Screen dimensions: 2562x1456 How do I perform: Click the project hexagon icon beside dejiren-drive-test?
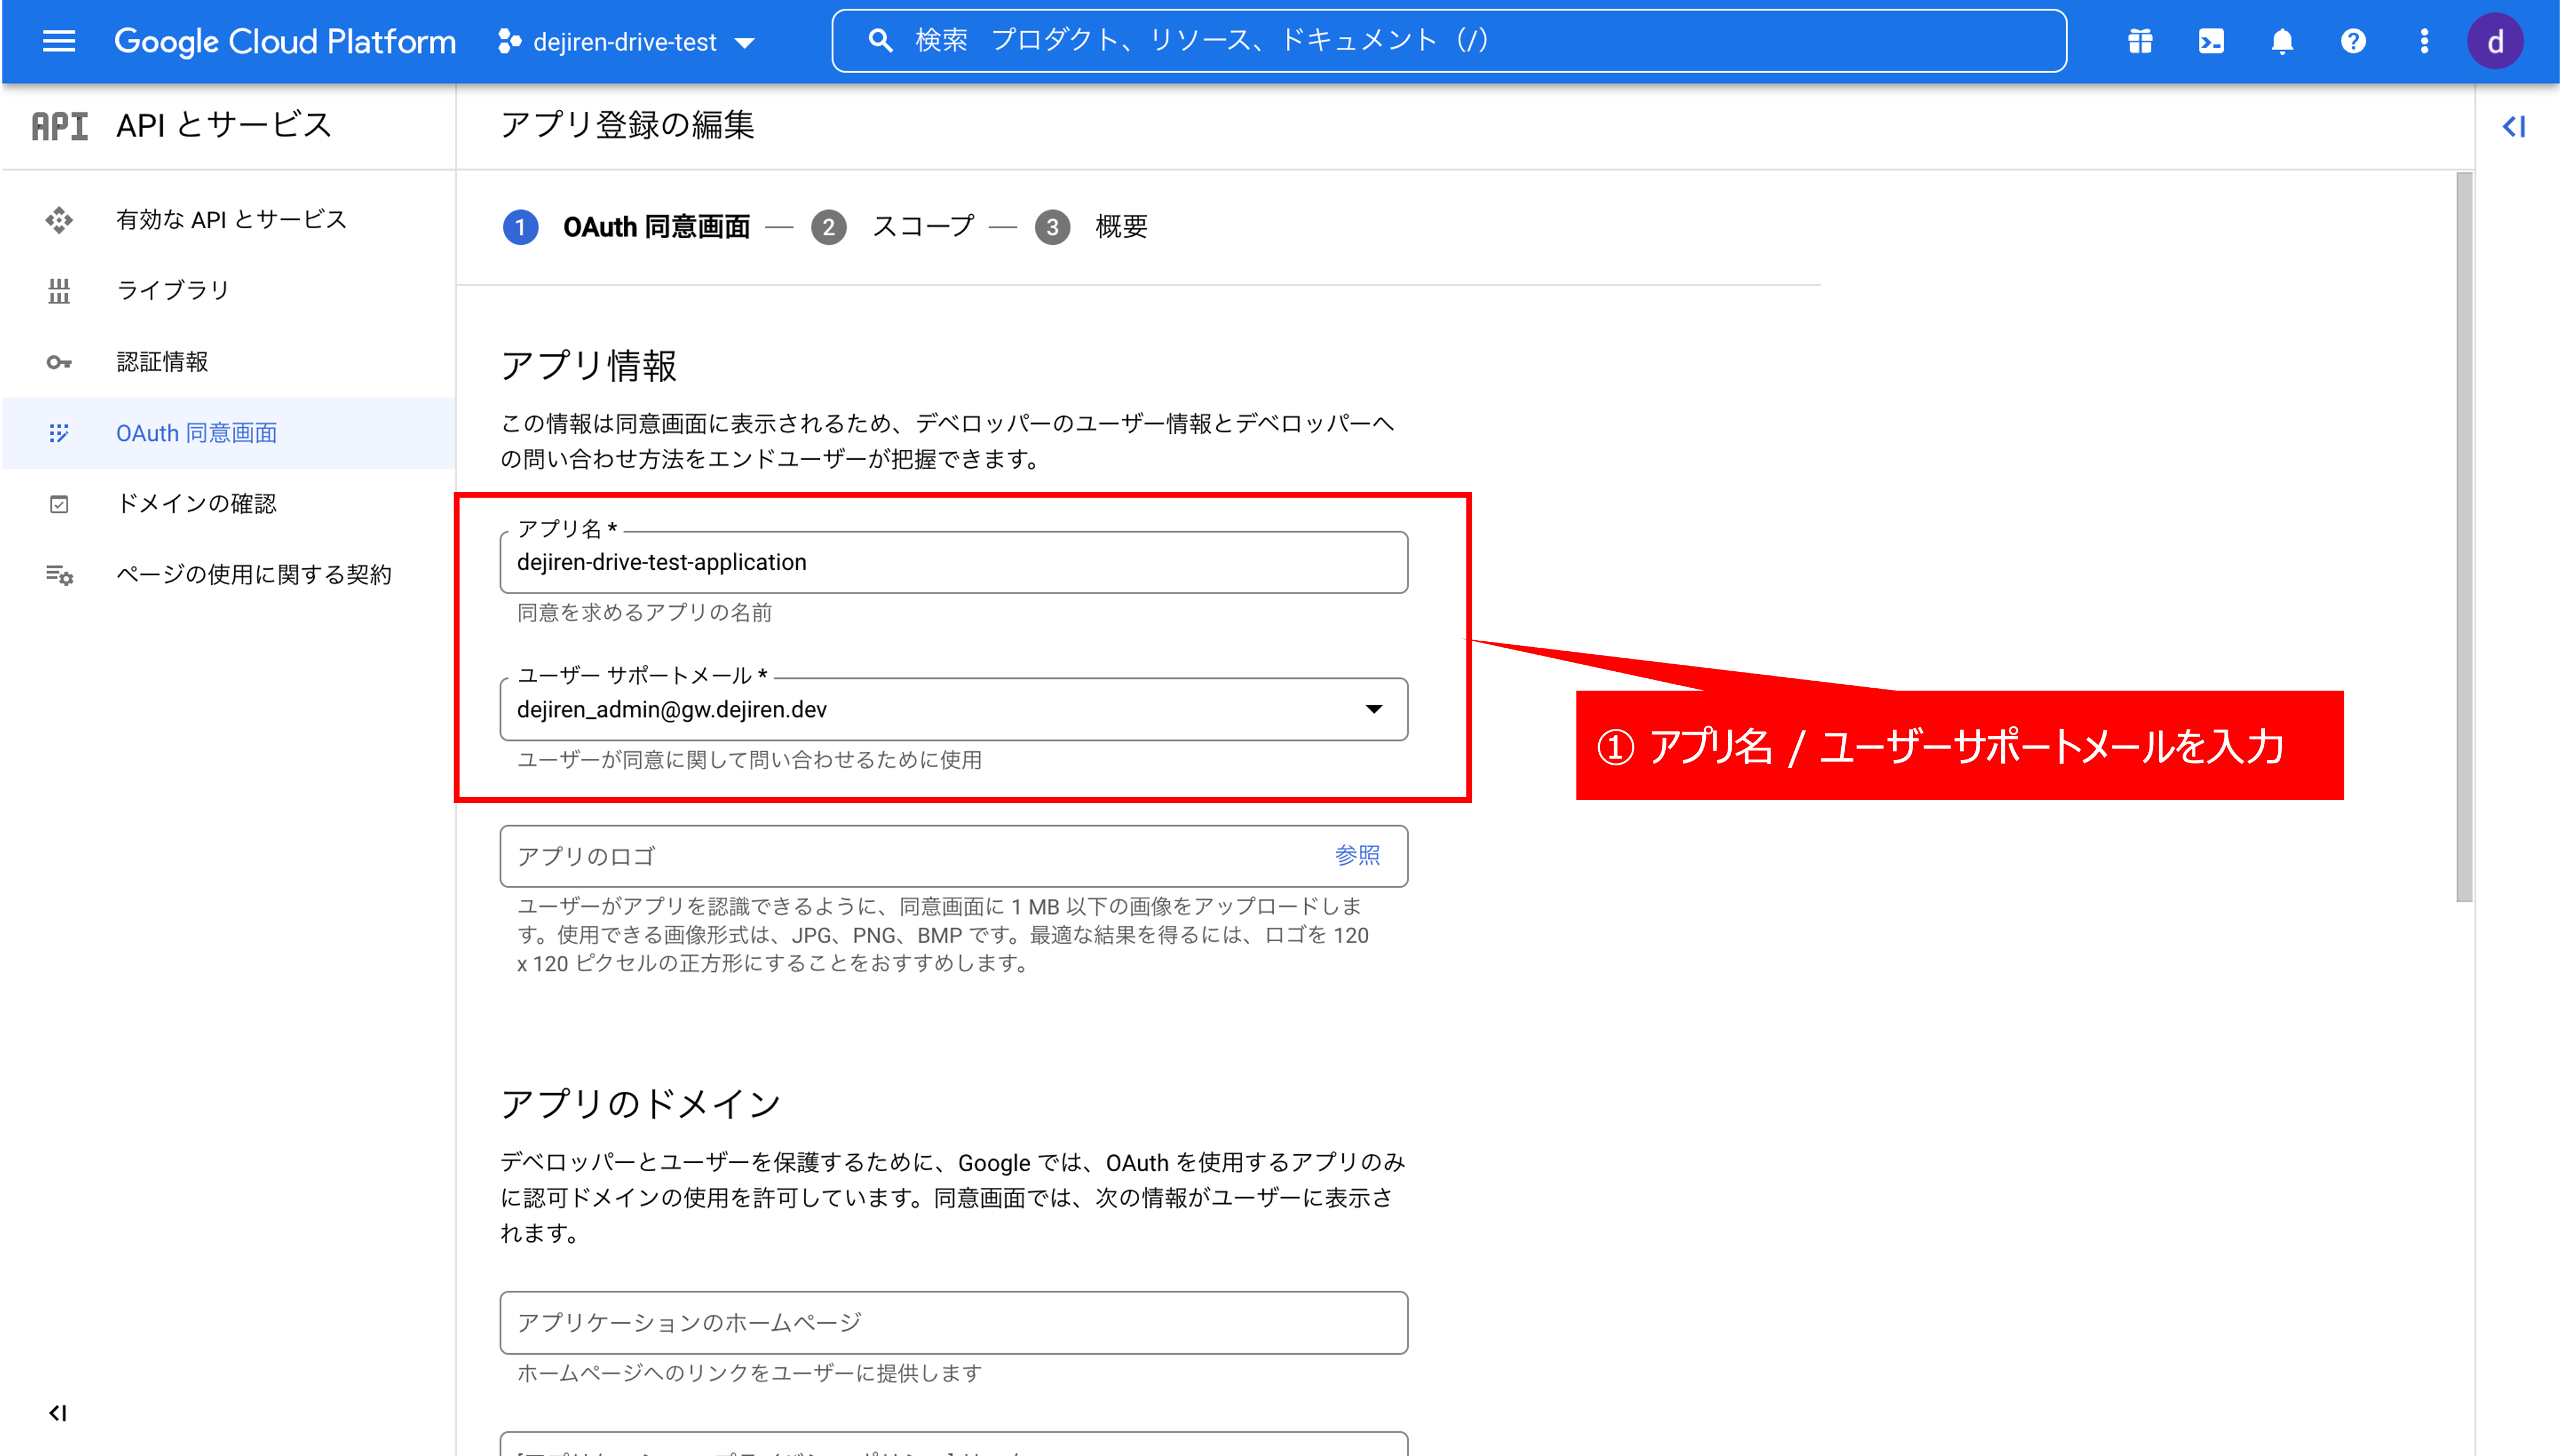point(509,41)
